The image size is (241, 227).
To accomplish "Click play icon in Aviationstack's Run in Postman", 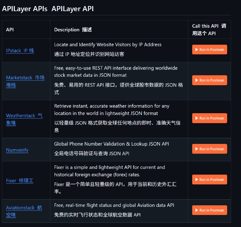I will [197, 210].
